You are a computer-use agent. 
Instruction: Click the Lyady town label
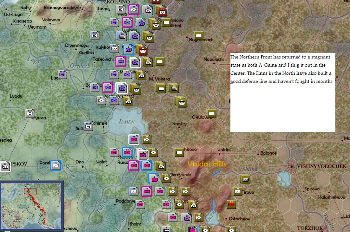(16, 96)
